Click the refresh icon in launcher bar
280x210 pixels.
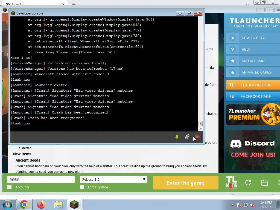click(248, 182)
